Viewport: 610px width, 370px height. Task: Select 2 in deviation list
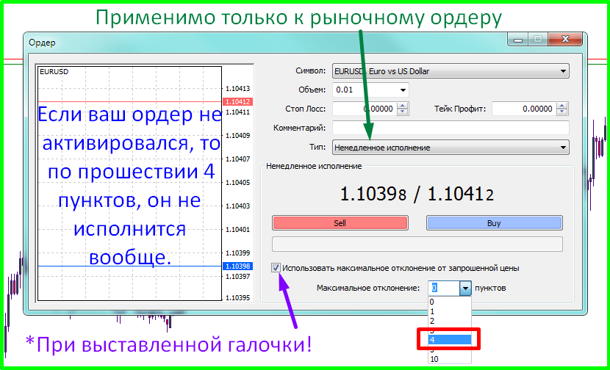(x=450, y=321)
